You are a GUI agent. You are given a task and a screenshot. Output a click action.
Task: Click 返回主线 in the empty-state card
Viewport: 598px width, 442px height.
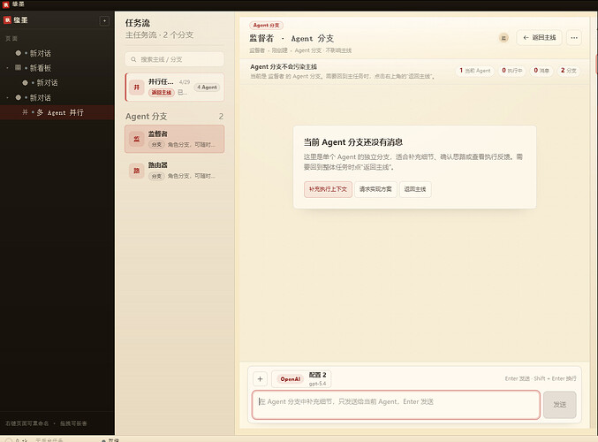[x=415, y=189]
